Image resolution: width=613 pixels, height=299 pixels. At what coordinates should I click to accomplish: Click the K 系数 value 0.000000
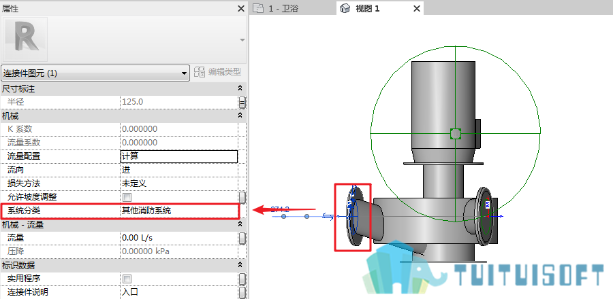tap(179, 129)
